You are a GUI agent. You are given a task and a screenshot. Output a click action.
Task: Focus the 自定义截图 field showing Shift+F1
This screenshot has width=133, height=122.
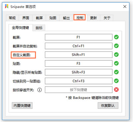point(78,55)
